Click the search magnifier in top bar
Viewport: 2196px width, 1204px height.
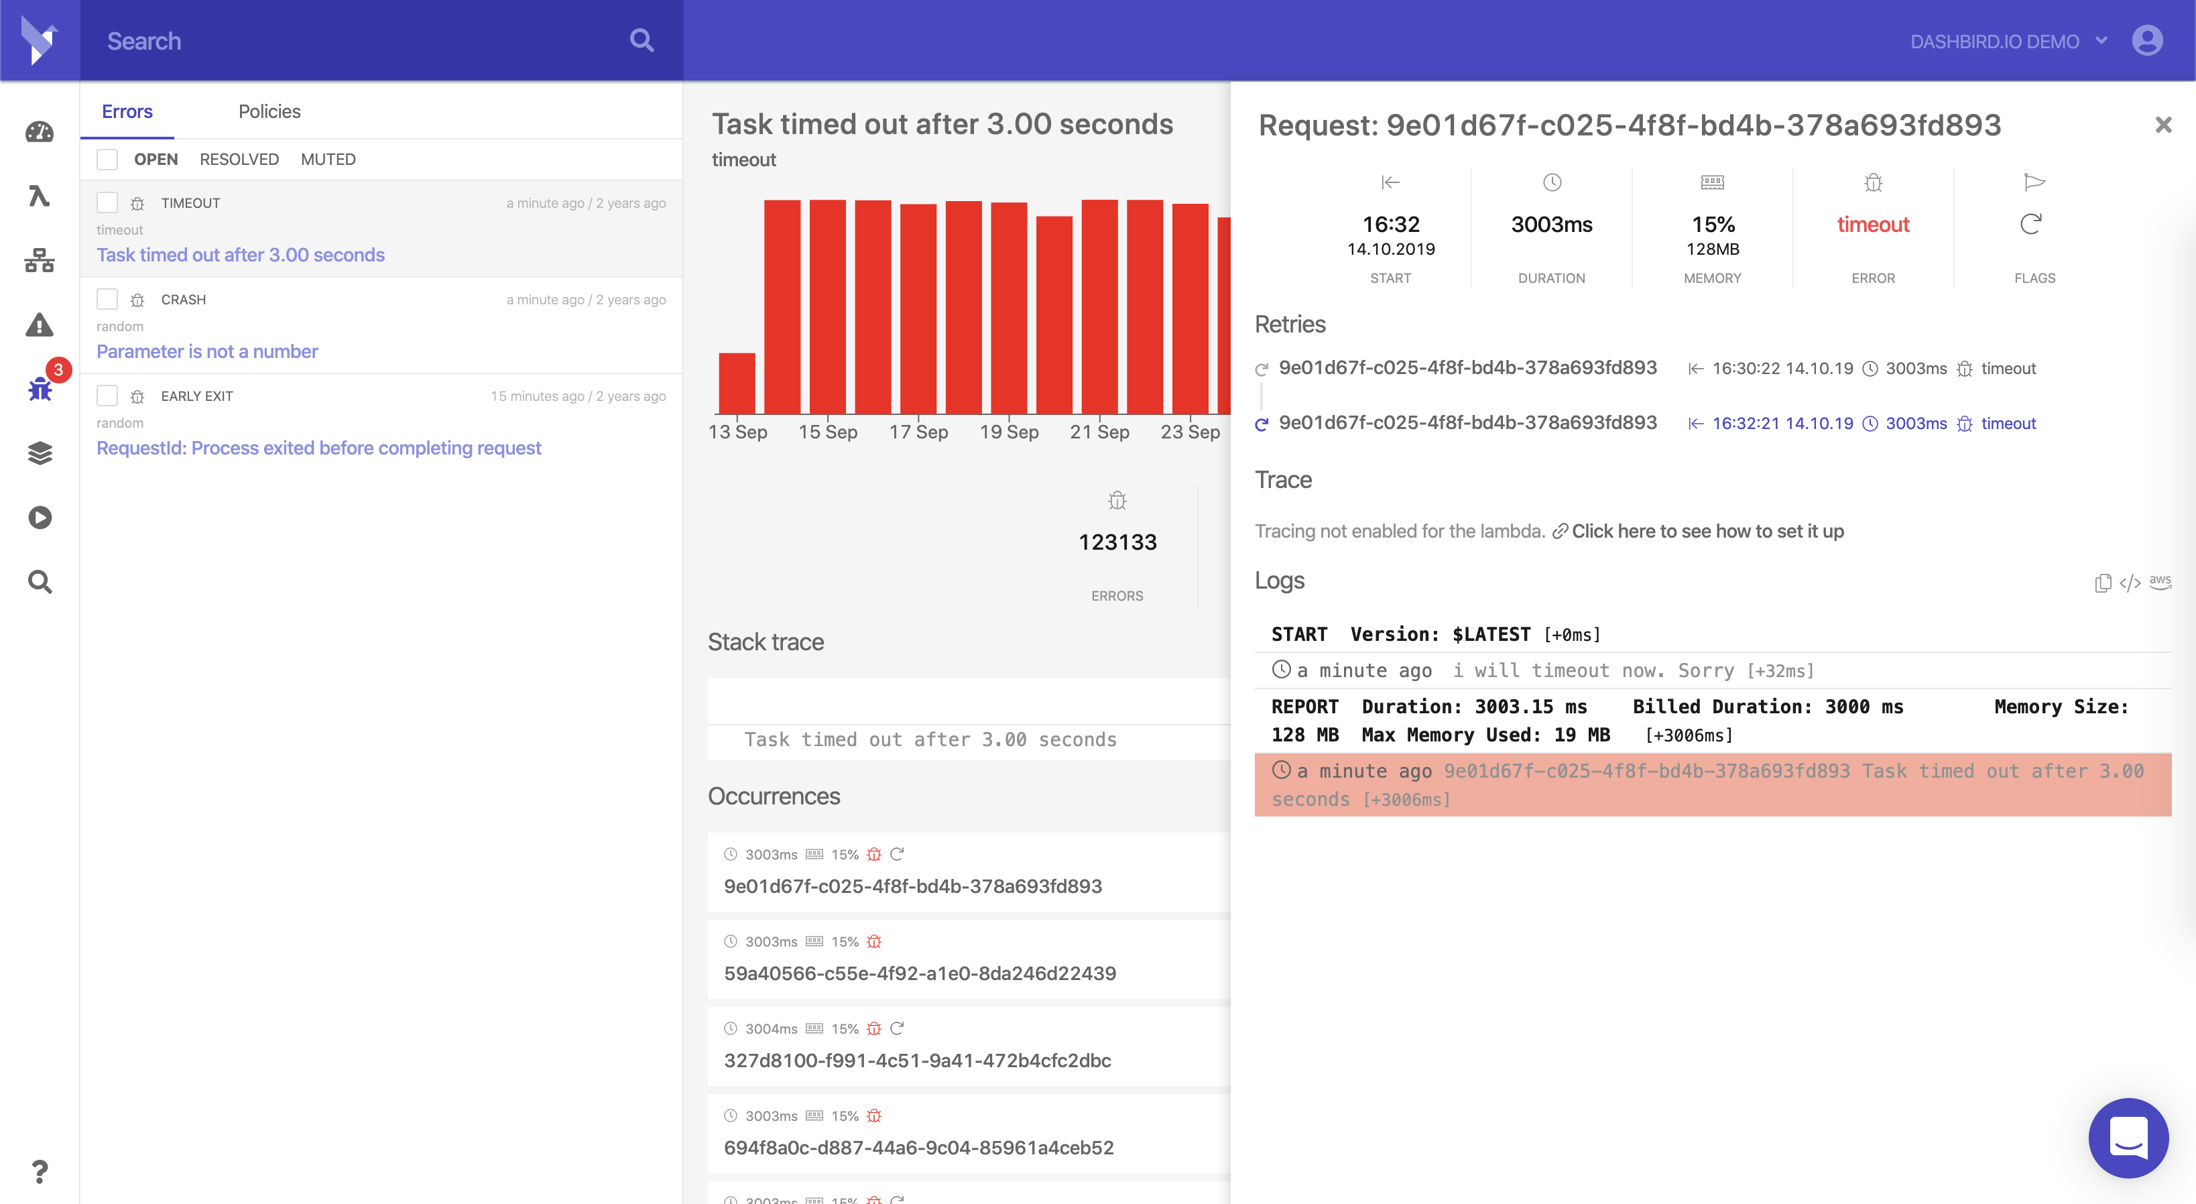[x=641, y=40]
